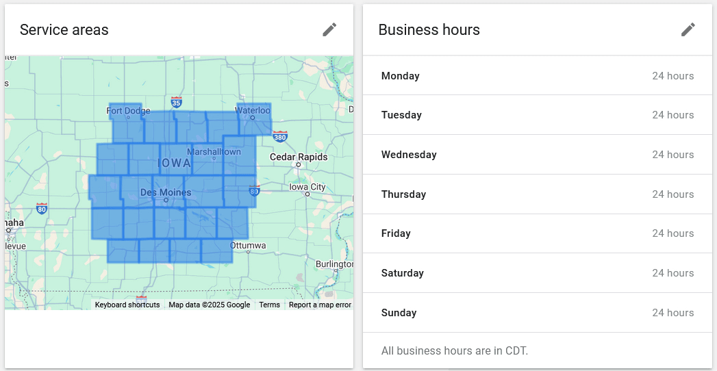Viewport: 717px width, 371px height.
Task: Click Iowa City label on map
Action: (x=307, y=187)
